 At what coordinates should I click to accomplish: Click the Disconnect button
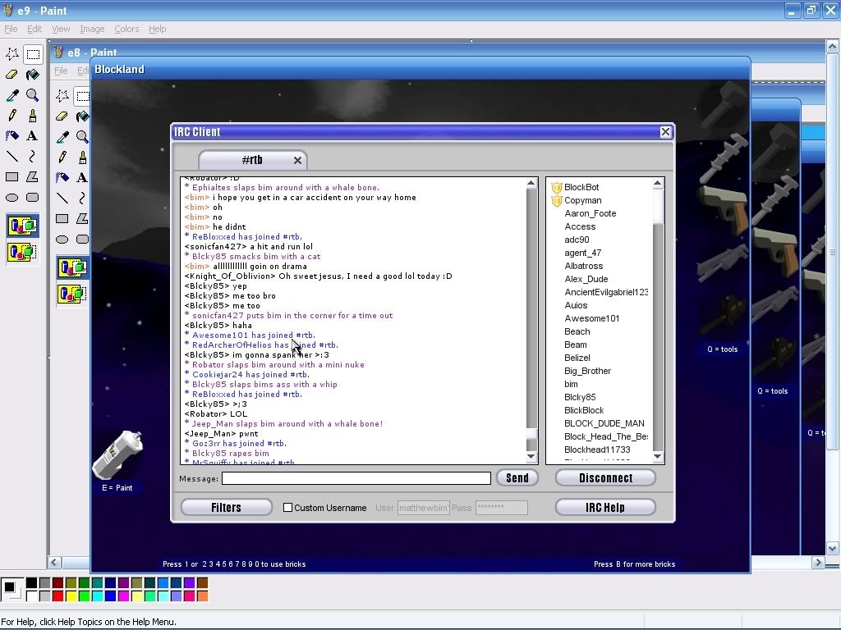pos(605,478)
